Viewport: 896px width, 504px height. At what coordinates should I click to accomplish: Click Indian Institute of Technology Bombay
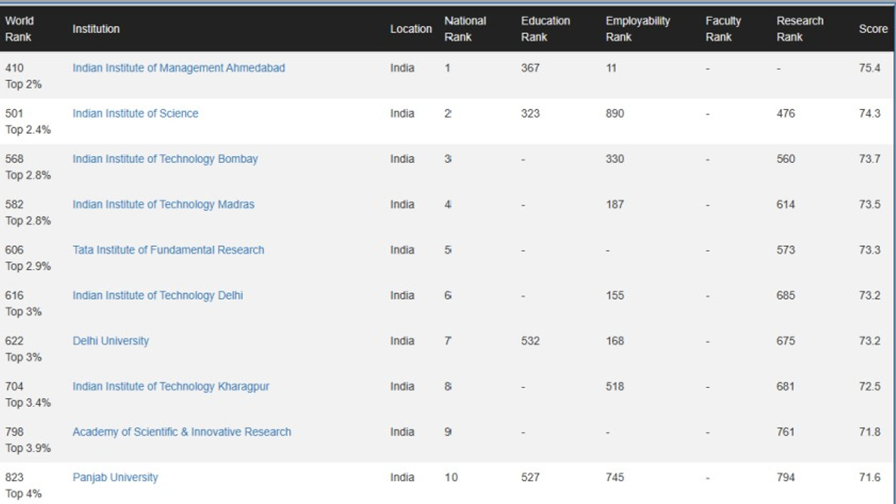point(165,159)
